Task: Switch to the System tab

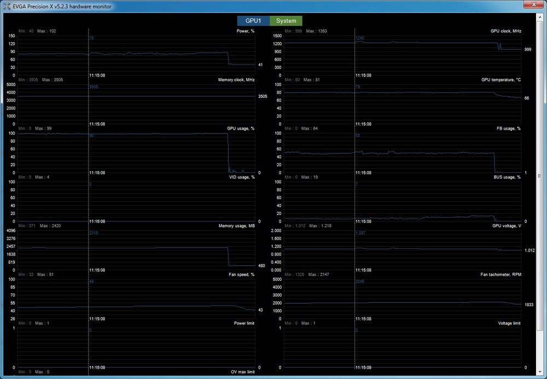Action: pyautogui.click(x=286, y=21)
